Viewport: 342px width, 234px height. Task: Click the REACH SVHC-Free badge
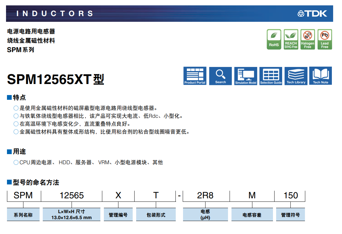pyautogui.click(x=291, y=39)
